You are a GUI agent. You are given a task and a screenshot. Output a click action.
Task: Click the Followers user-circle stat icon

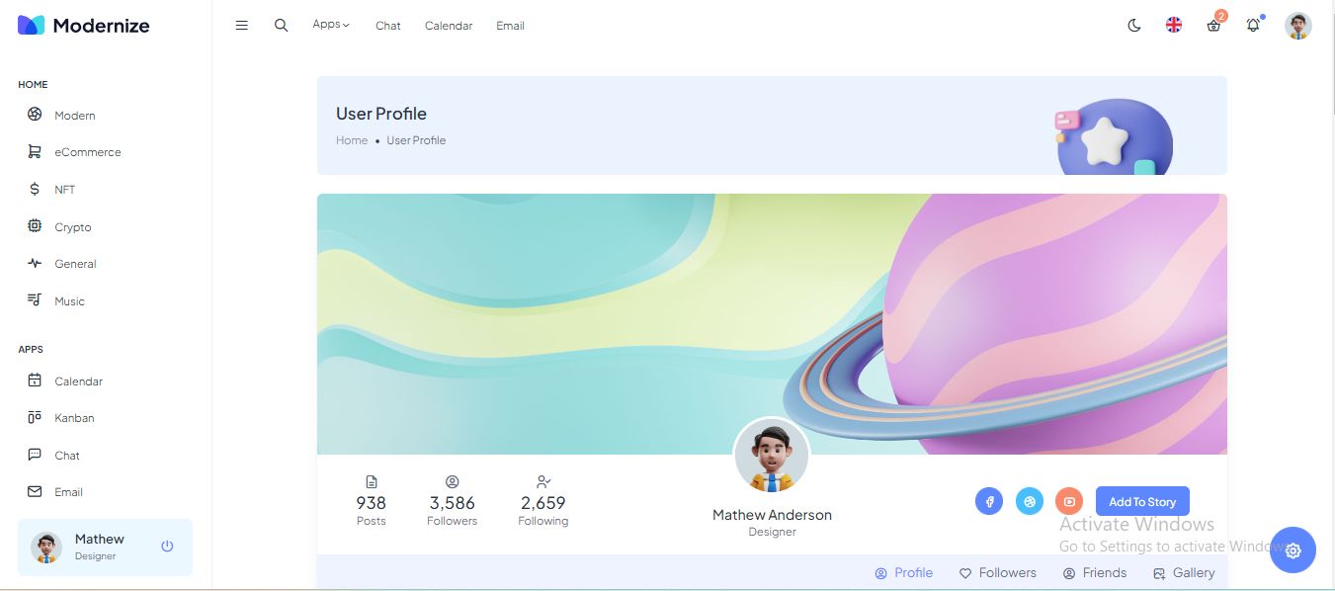[x=453, y=482]
